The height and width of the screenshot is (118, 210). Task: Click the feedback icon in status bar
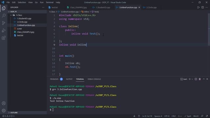[x=202, y=116]
